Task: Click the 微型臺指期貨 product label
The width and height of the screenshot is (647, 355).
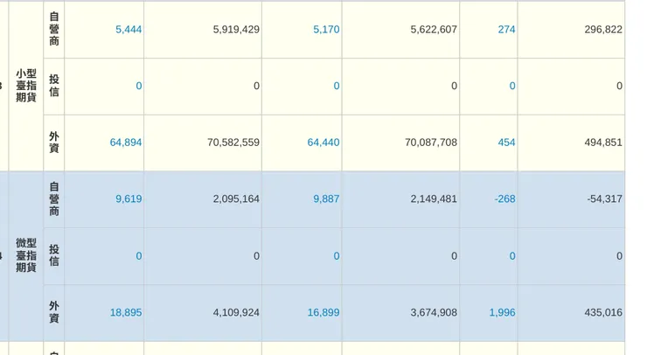Action: [x=26, y=255]
